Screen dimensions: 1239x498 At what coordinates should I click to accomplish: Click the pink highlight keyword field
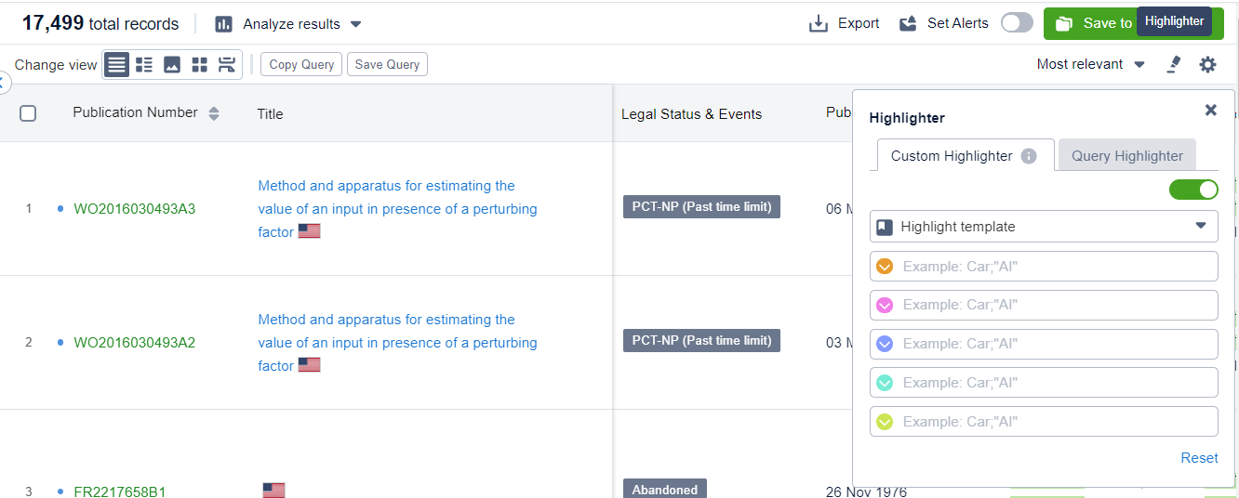1056,305
